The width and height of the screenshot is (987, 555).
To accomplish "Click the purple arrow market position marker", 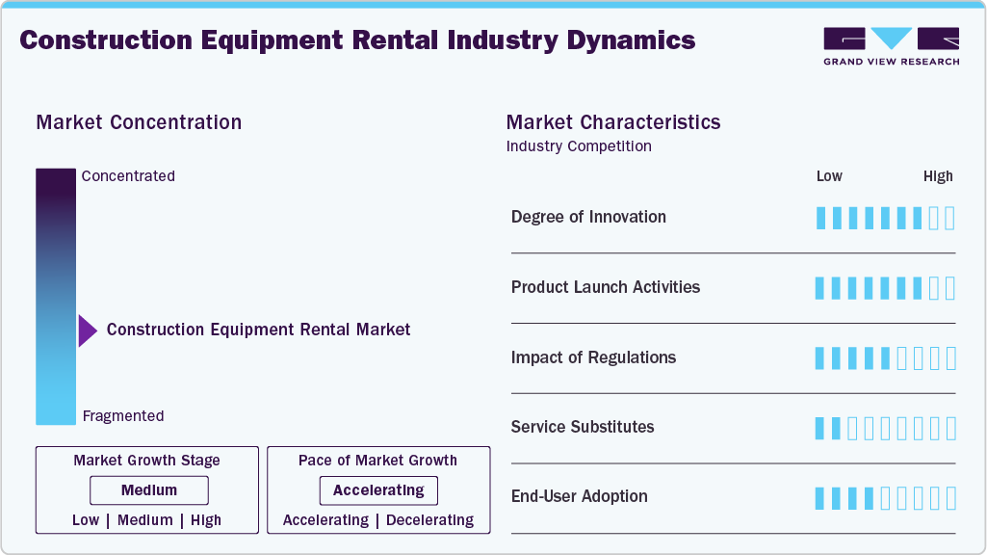I will [88, 330].
